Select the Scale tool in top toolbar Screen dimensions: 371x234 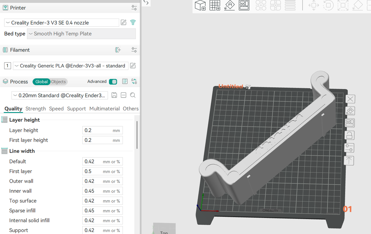(343, 5)
